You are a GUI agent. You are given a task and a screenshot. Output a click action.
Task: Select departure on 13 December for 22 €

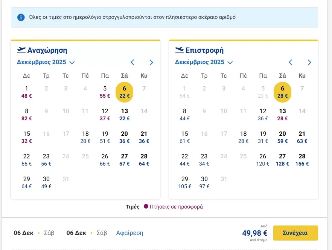pos(125,115)
